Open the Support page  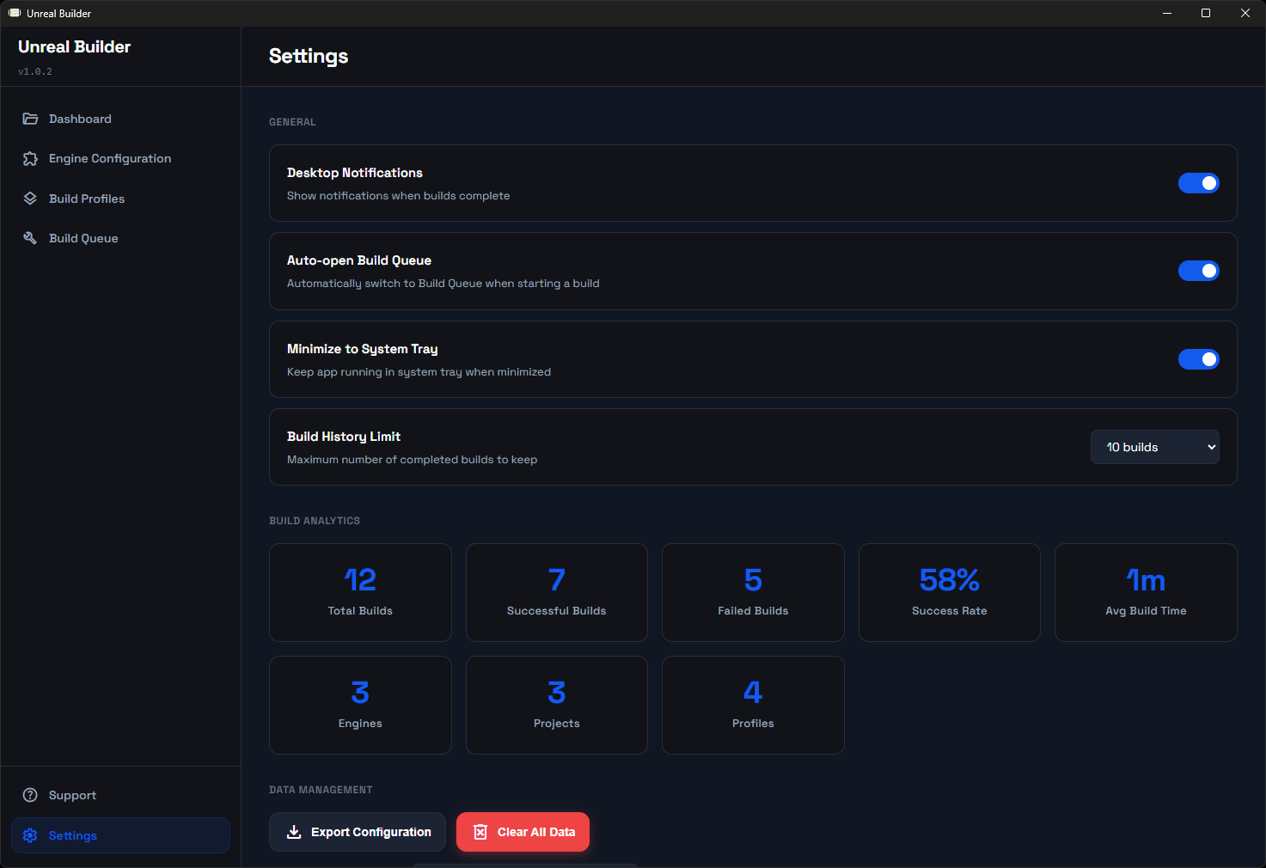120,795
